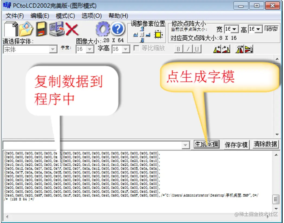This screenshot has height=223, width=284.
Task: Click the Save As disk icon
Action: (57, 29)
